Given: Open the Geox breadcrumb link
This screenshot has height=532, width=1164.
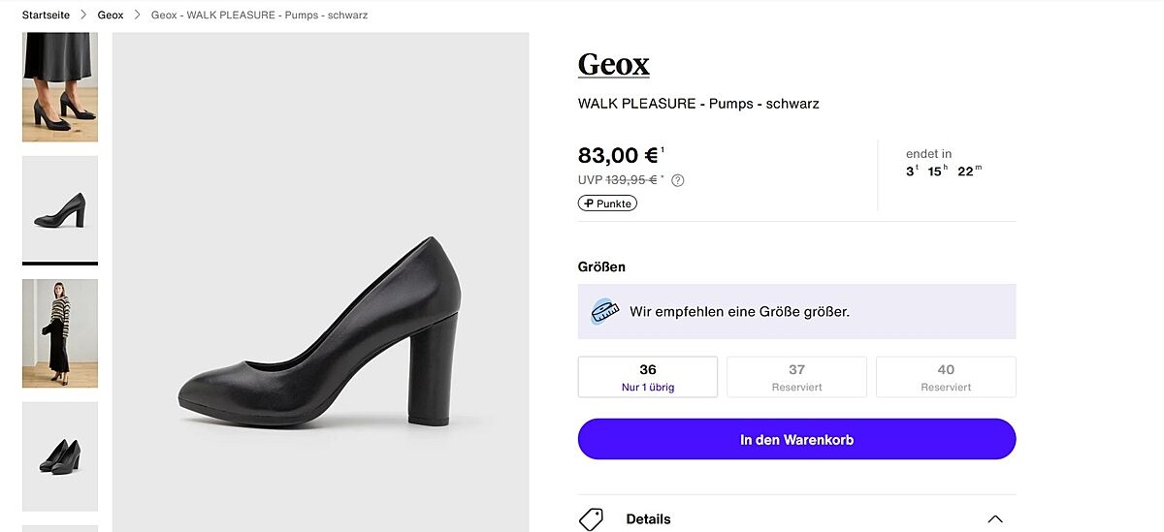Looking at the screenshot, I should pyautogui.click(x=111, y=16).
